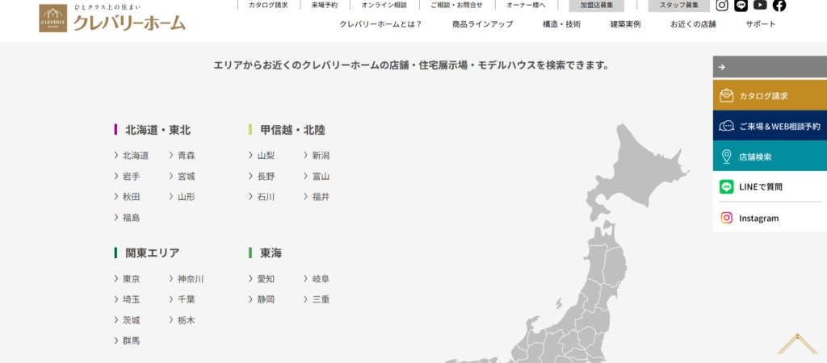Collapse side panel with the arrow bar
Screen dimensions: 827x363
(x=770, y=67)
